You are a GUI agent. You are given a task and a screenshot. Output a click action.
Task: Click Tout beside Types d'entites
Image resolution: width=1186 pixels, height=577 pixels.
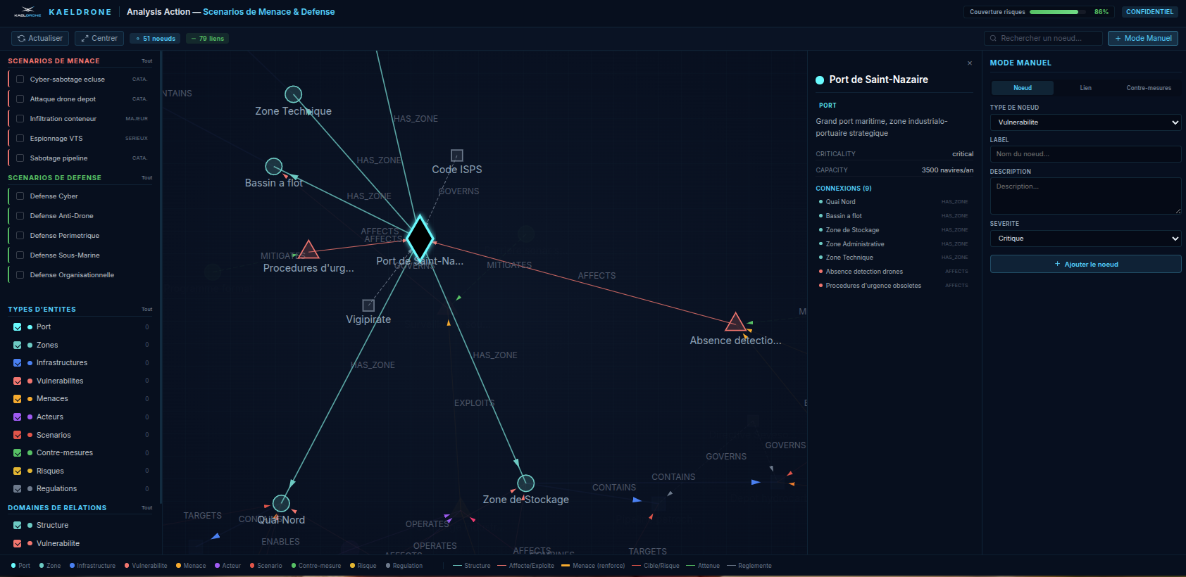pos(146,310)
